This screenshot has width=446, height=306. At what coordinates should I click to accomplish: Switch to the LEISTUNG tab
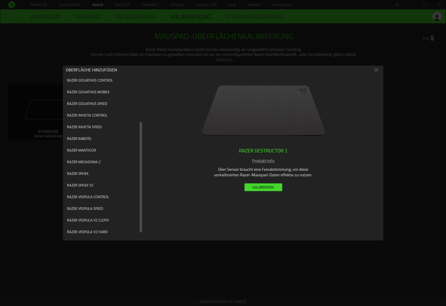click(88, 17)
